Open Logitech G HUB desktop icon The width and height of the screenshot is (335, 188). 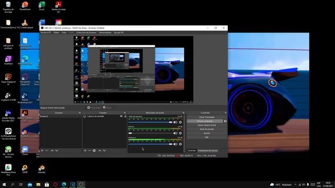coord(8,96)
